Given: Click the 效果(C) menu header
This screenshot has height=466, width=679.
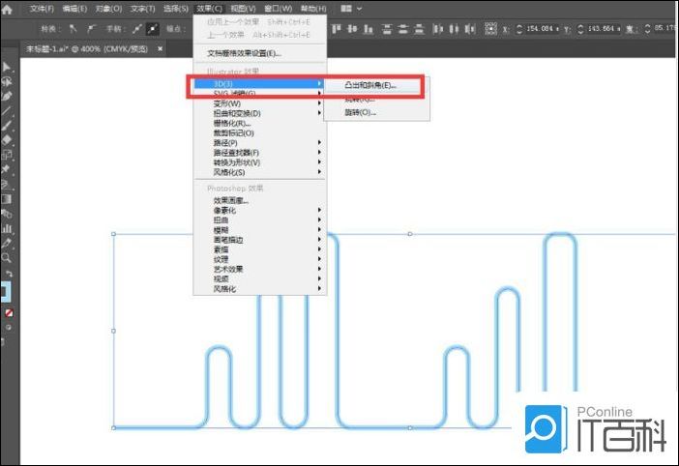Looking at the screenshot, I should click(209, 9).
